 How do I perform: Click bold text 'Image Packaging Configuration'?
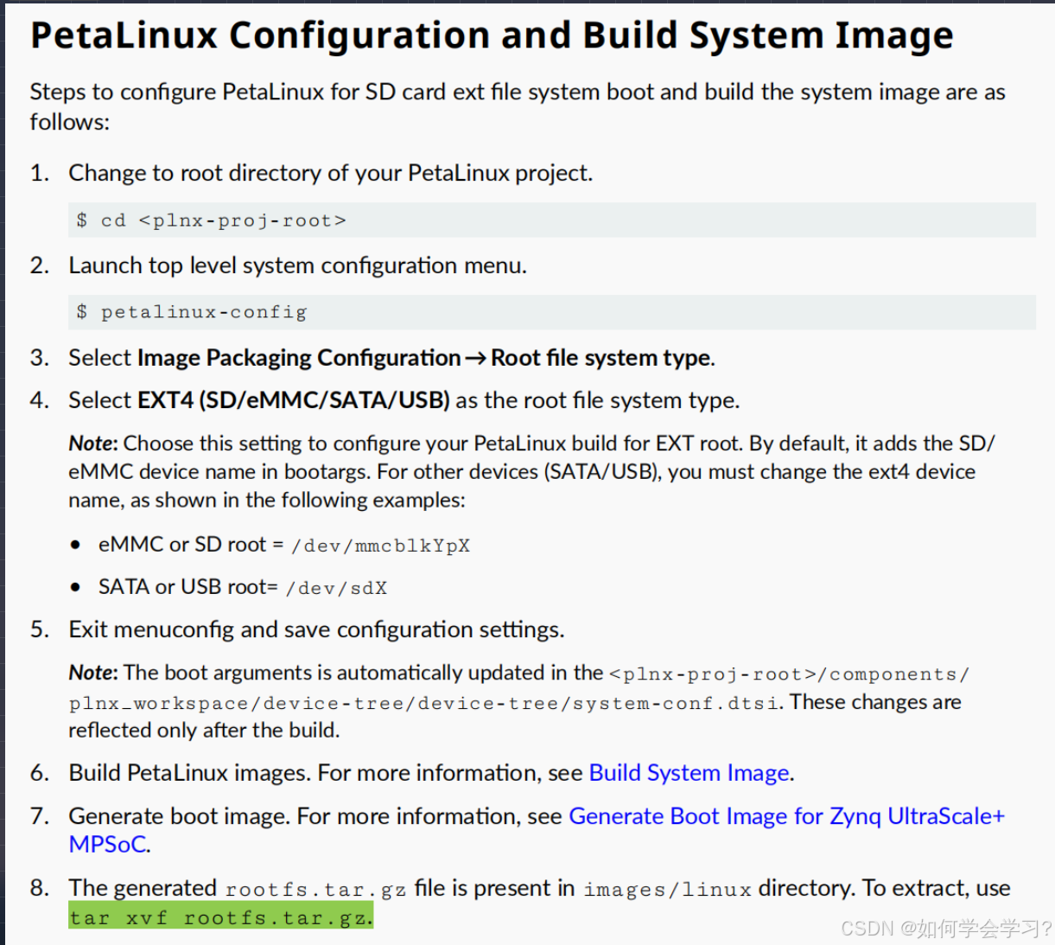[299, 358]
